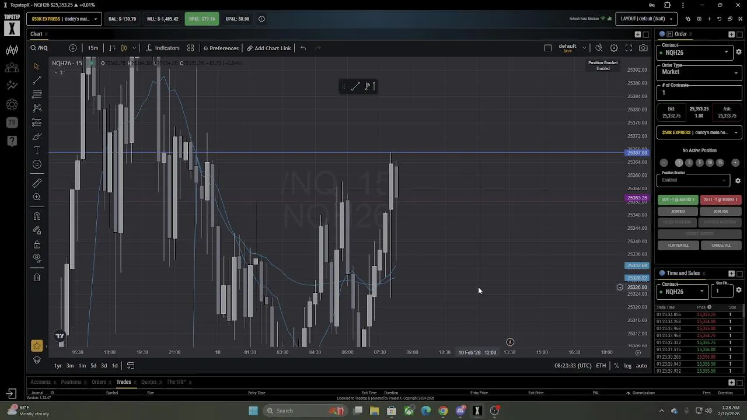Open chart settings gear icon

pyautogui.click(x=614, y=48)
